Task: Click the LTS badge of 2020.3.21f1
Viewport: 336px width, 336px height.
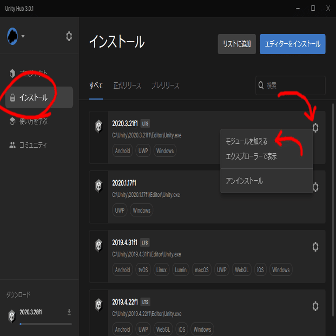Action: click(145, 124)
